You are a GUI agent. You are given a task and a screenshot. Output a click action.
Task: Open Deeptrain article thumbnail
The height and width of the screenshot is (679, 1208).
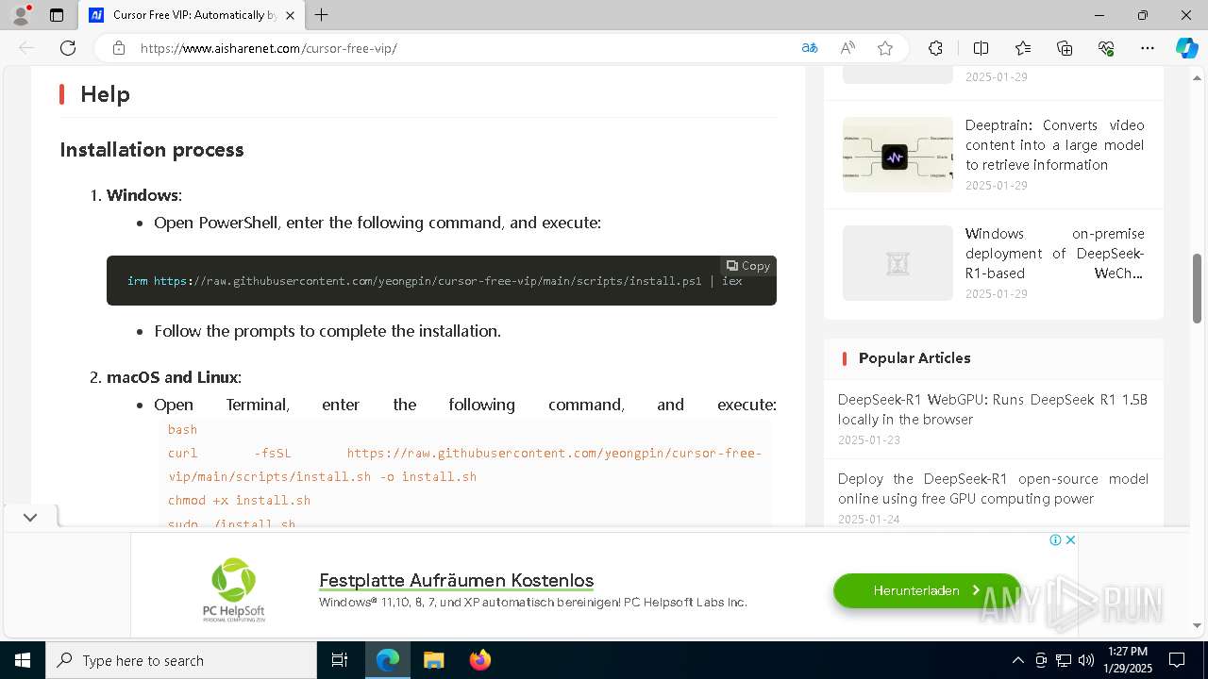[898, 155]
